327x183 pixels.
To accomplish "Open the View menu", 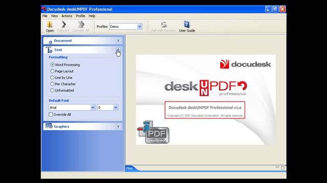I will pos(55,16).
